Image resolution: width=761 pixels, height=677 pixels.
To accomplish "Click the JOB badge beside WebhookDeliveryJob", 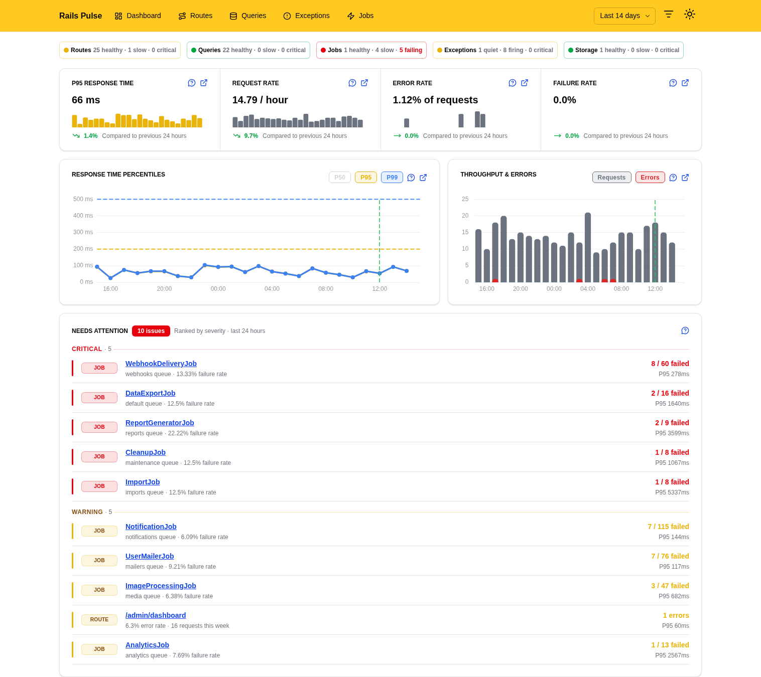I will coord(99,368).
